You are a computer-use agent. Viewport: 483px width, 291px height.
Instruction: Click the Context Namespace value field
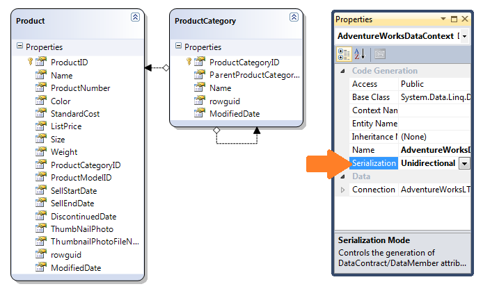[434, 110]
